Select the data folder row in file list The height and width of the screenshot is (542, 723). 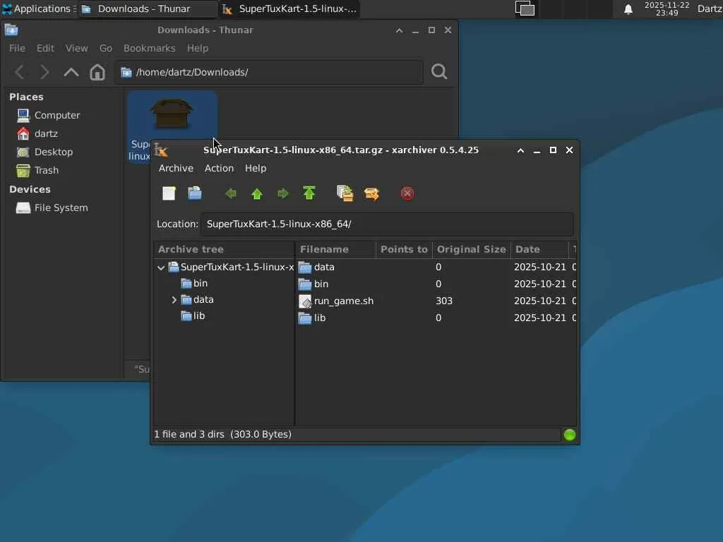[x=436, y=267]
